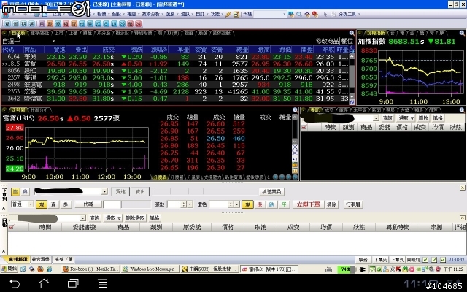The image size is (467, 292).
Task: Click the blue 29 icon in second toolbar
Action: coord(122,24)
